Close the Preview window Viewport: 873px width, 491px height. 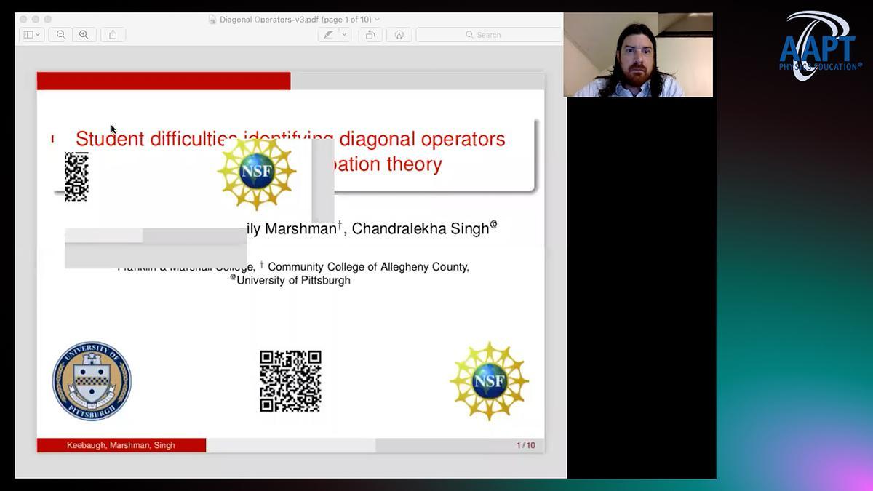22,20
